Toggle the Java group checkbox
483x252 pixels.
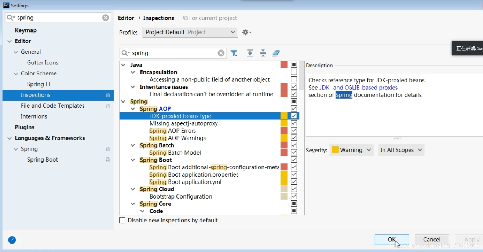point(294,65)
